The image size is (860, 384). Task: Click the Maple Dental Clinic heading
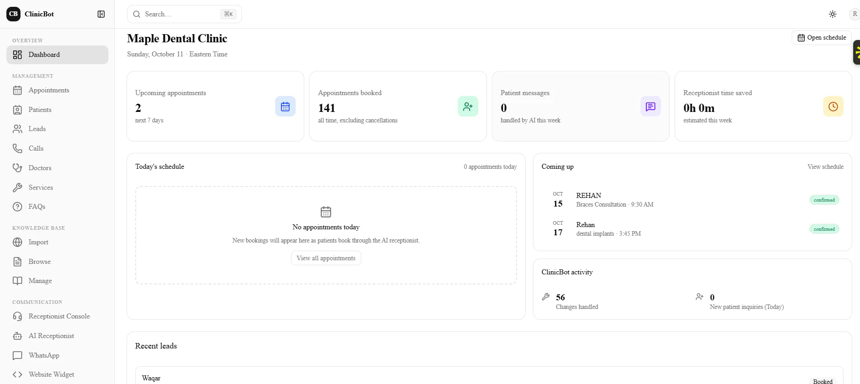click(177, 39)
